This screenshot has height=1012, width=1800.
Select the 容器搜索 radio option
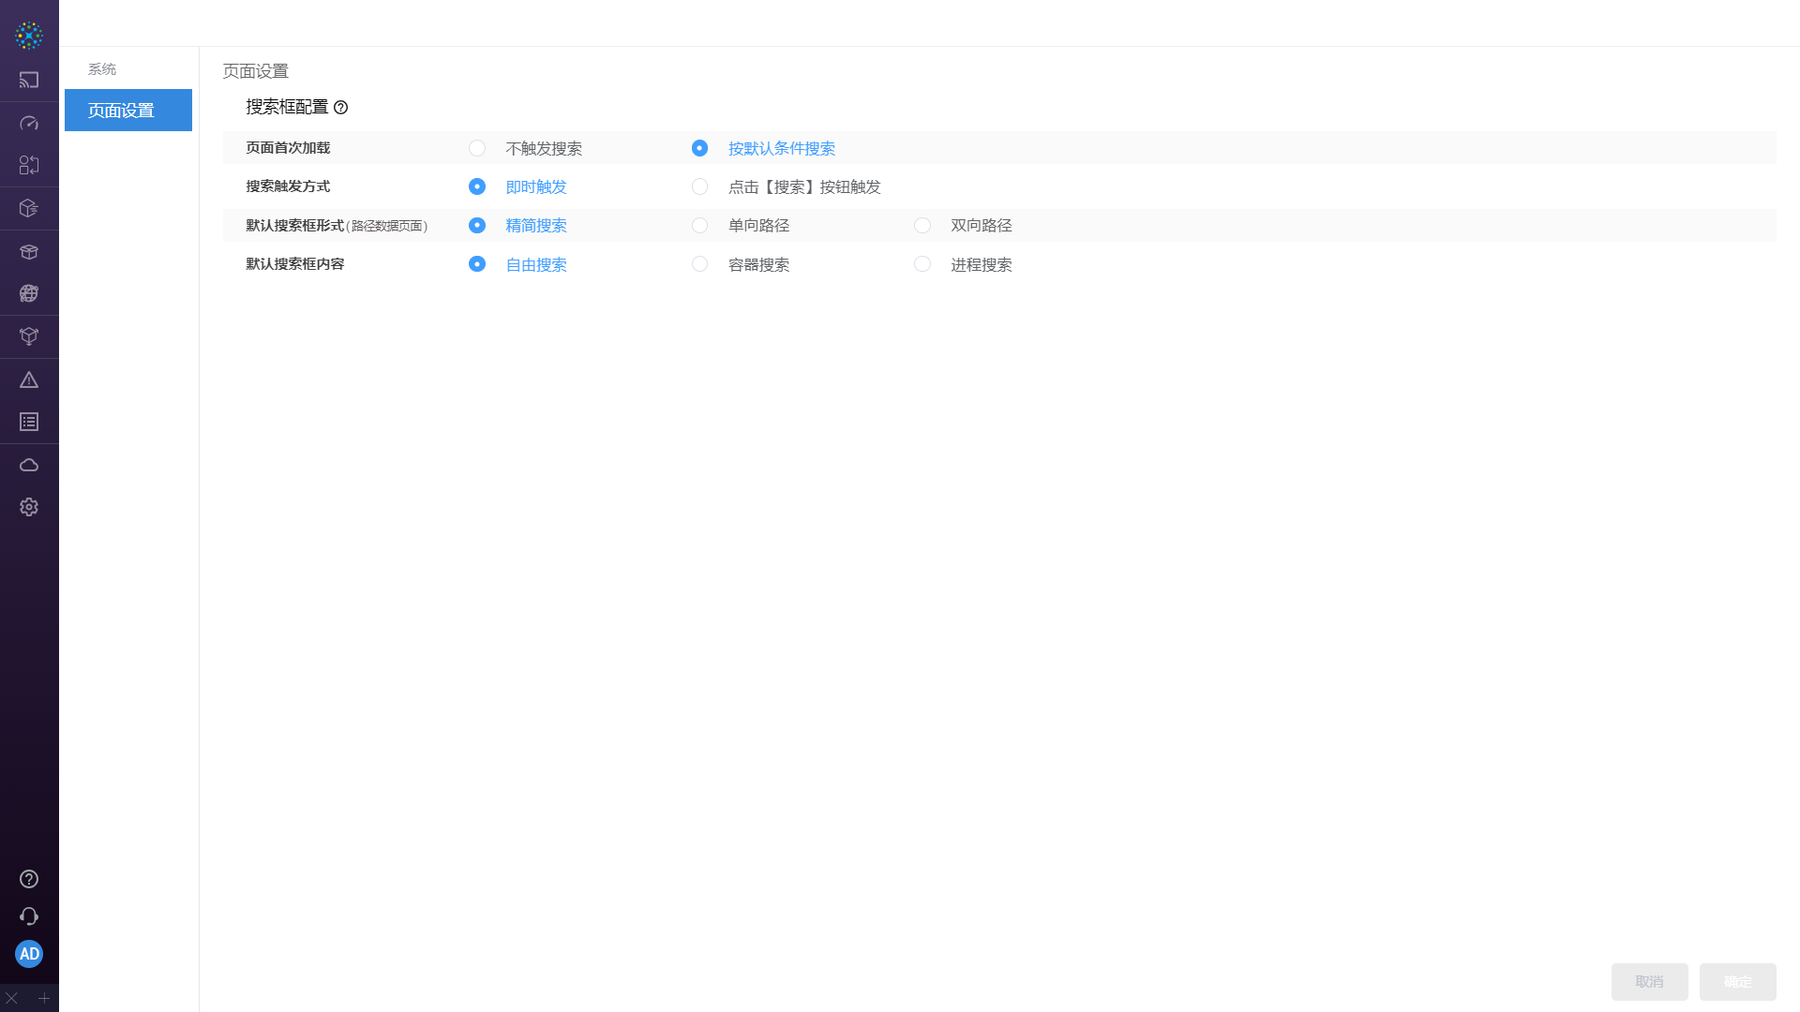699,264
